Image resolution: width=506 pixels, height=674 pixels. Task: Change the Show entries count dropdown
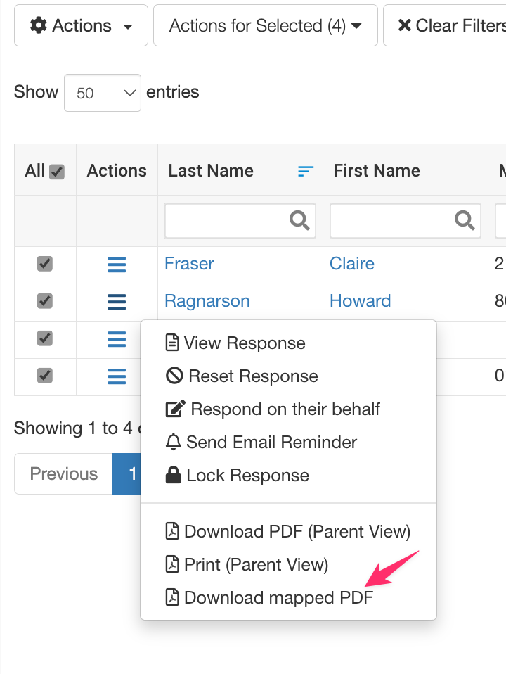[102, 93]
